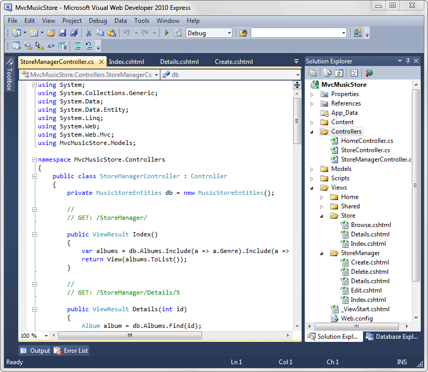This screenshot has width=428, height=372.
Task: Click the Cut scissors icon
Action: click(89, 33)
